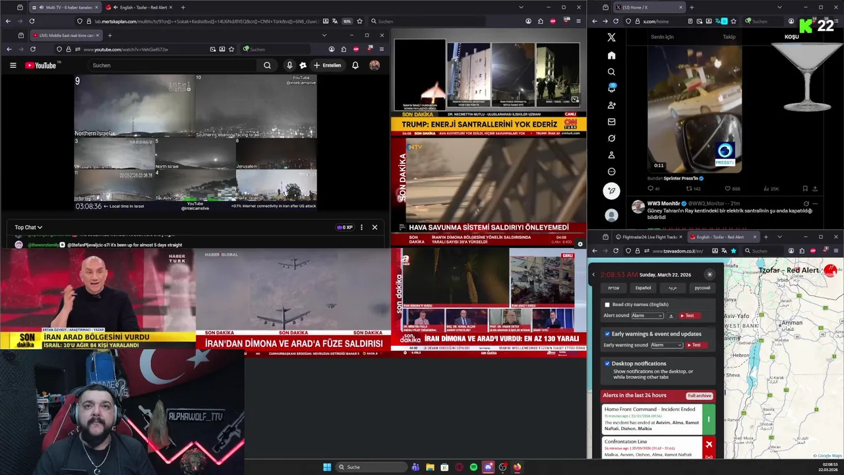Image resolution: width=844 pixels, height=475 pixels.
Task: Select the Senin için timeline tab
Action: (x=662, y=37)
